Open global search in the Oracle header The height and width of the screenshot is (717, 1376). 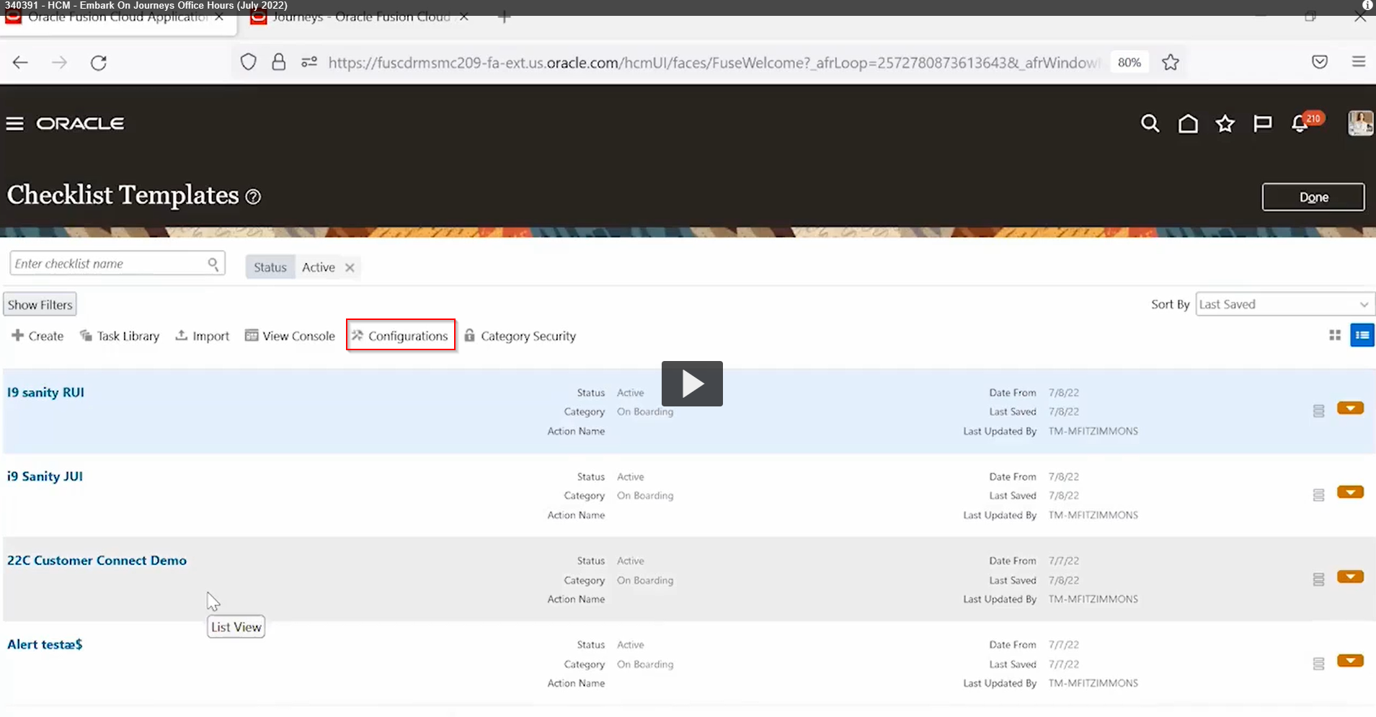click(1150, 123)
